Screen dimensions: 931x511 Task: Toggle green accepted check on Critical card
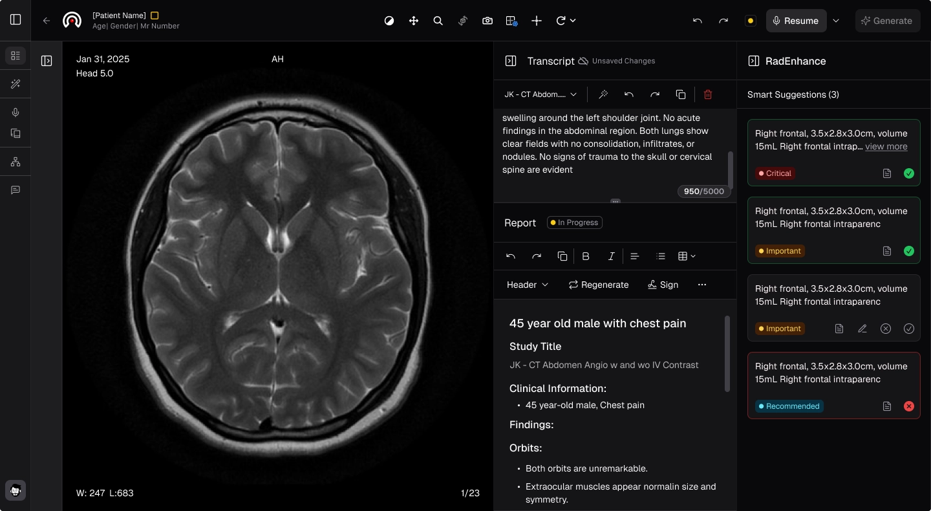click(909, 173)
